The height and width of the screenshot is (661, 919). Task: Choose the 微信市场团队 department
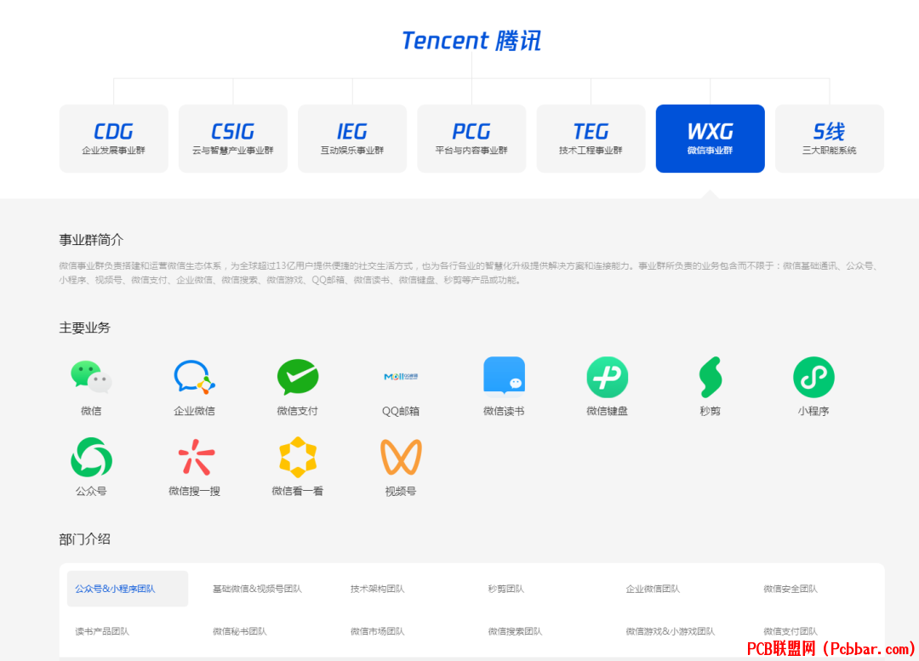[378, 632]
